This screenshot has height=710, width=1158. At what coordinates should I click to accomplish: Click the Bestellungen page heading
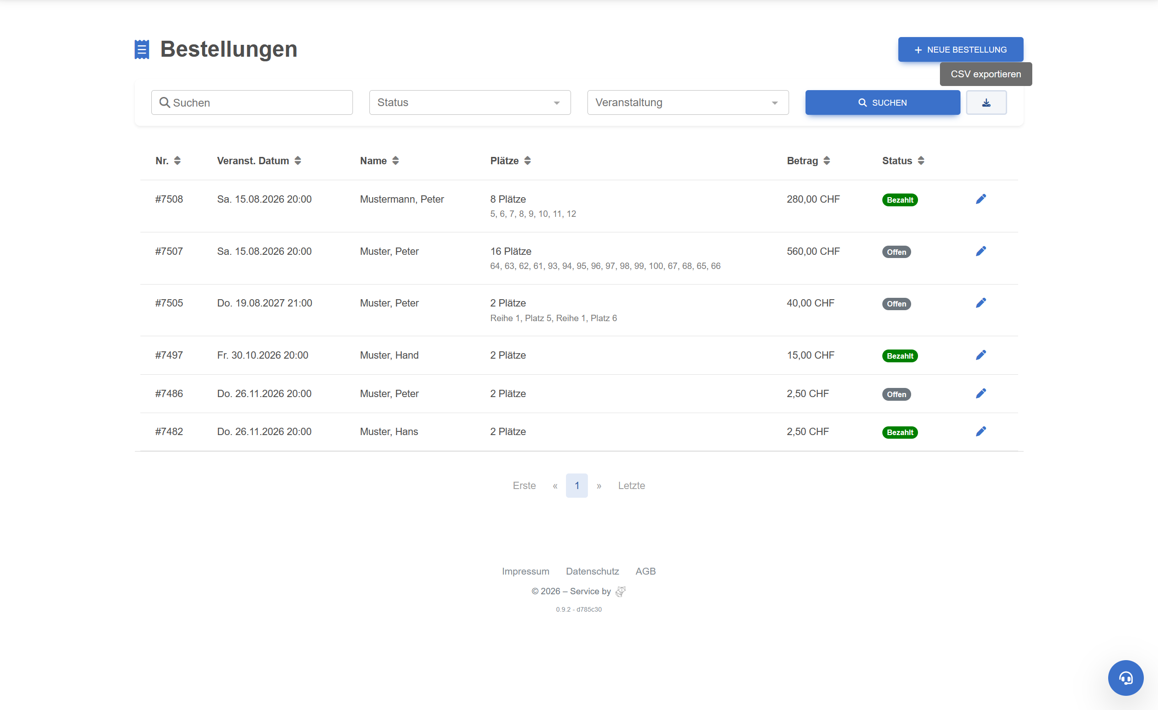[x=229, y=49]
